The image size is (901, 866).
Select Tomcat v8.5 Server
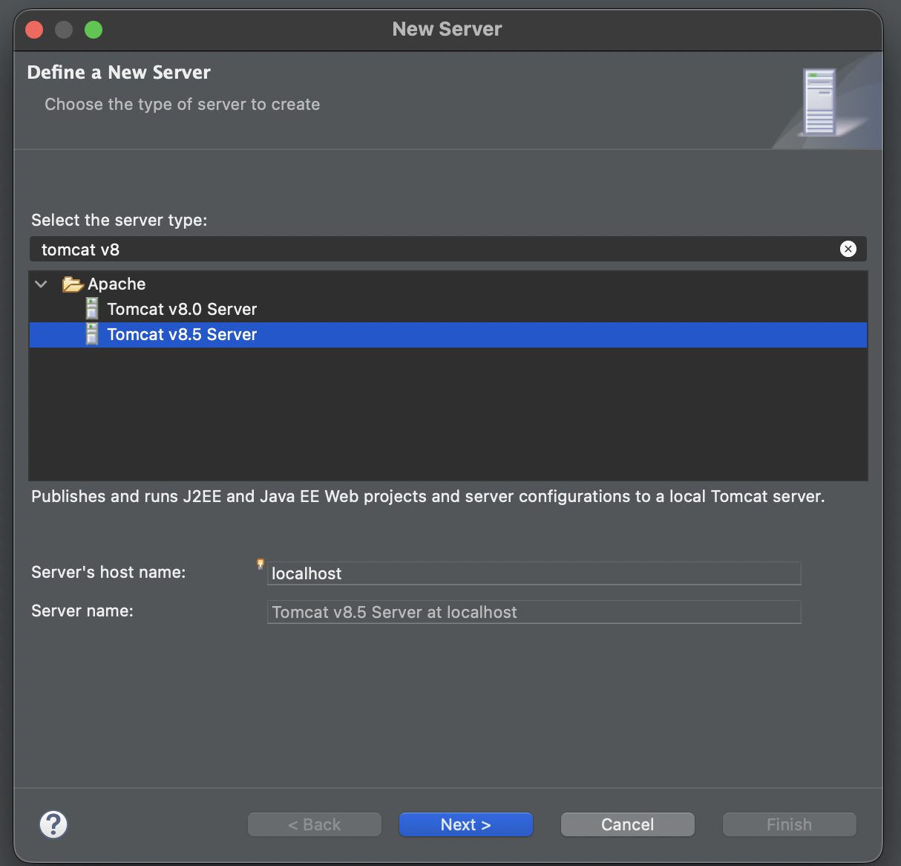(x=448, y=334)
